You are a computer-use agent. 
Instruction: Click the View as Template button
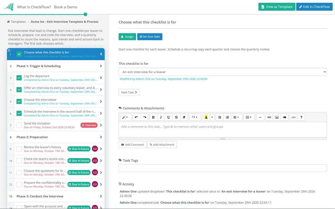[x=277, y=7]
